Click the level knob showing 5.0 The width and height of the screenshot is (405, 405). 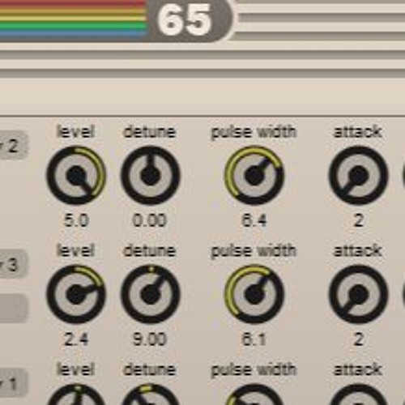coord(76,176)
